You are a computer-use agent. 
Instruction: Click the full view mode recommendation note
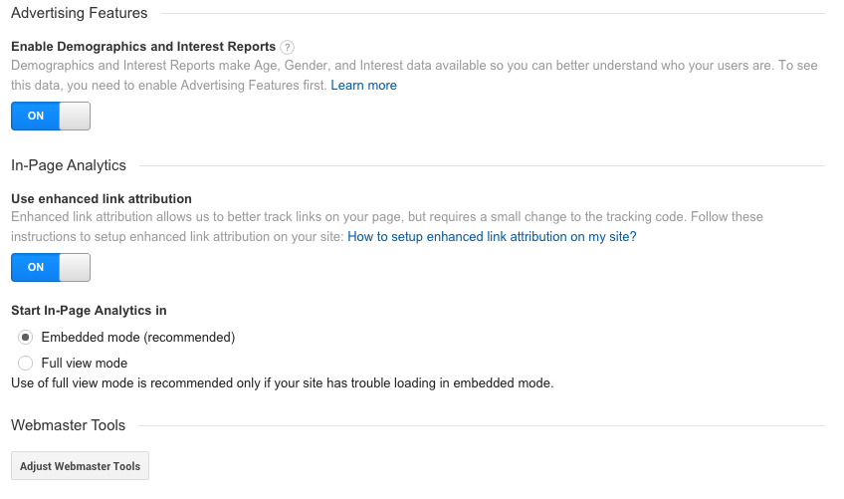pyautogui.click(x=282, y=382)
